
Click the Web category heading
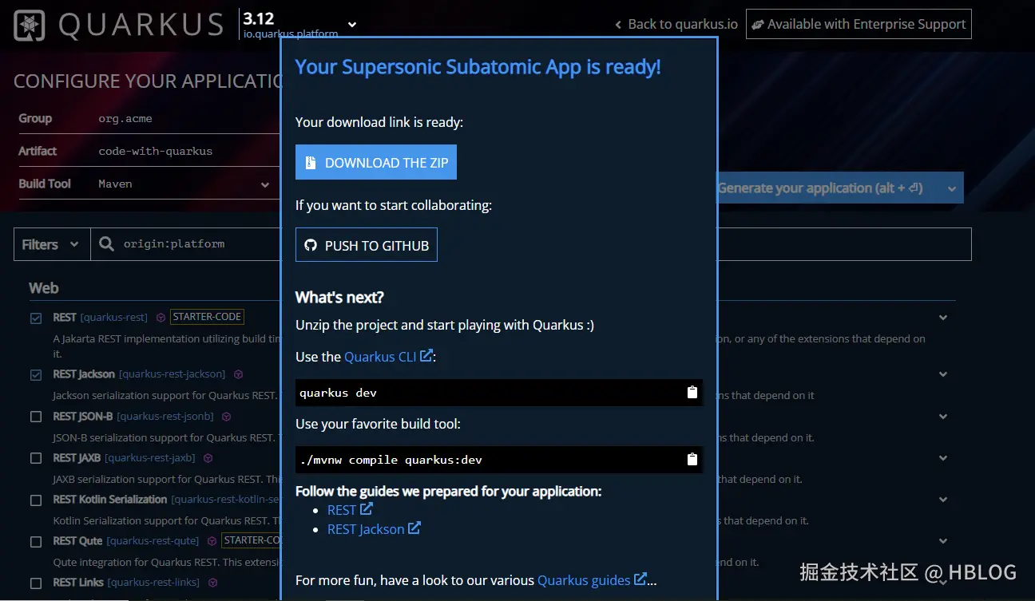[44, 288]
